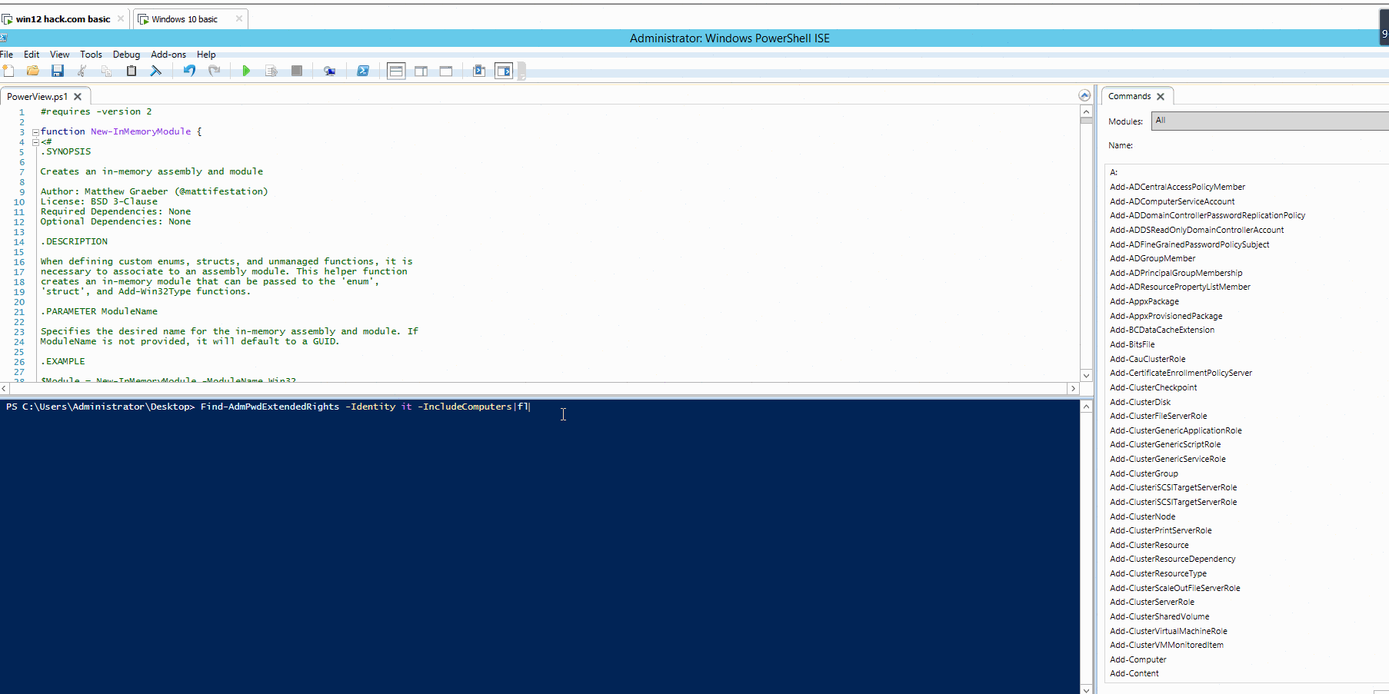Toggle Show Script Pane Top layout
Image resolution: width=1389 pixels, height=694 pixels.
396,71
